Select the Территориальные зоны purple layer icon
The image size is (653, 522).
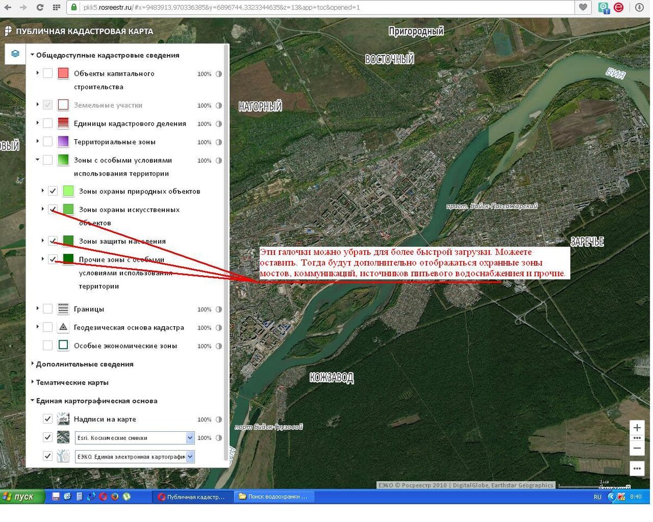64,140
